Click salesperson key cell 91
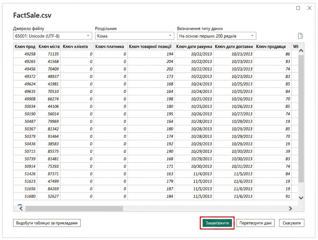Viewport: 318px width, 240px height. coord(272,197)
